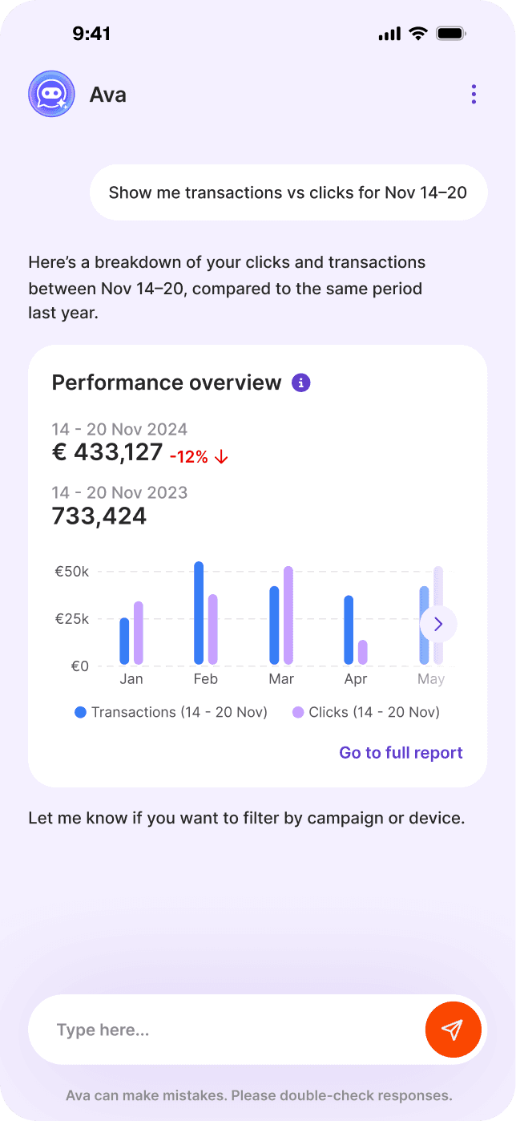Viewport: 516px width, 1121px height.
Task: Tap the orange send message icon
Action: click(x=453, y=1029)
